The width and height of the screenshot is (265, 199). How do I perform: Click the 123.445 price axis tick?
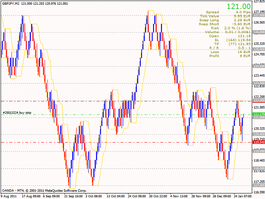(x=259, y=76)
